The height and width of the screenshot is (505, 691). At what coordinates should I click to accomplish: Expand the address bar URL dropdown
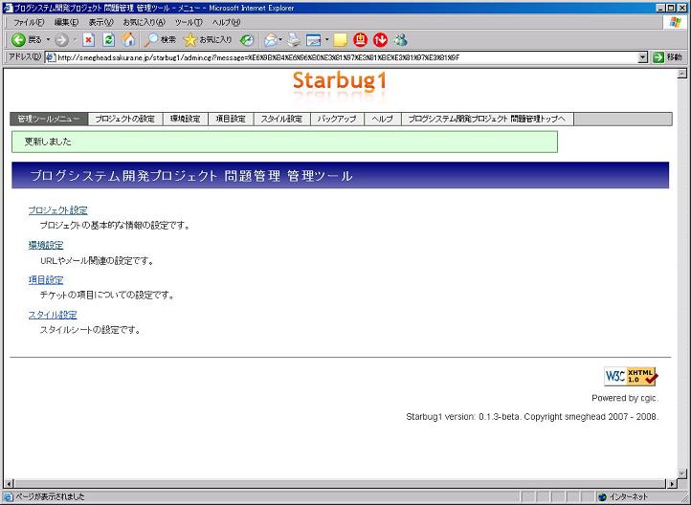(x=643, y=57)
